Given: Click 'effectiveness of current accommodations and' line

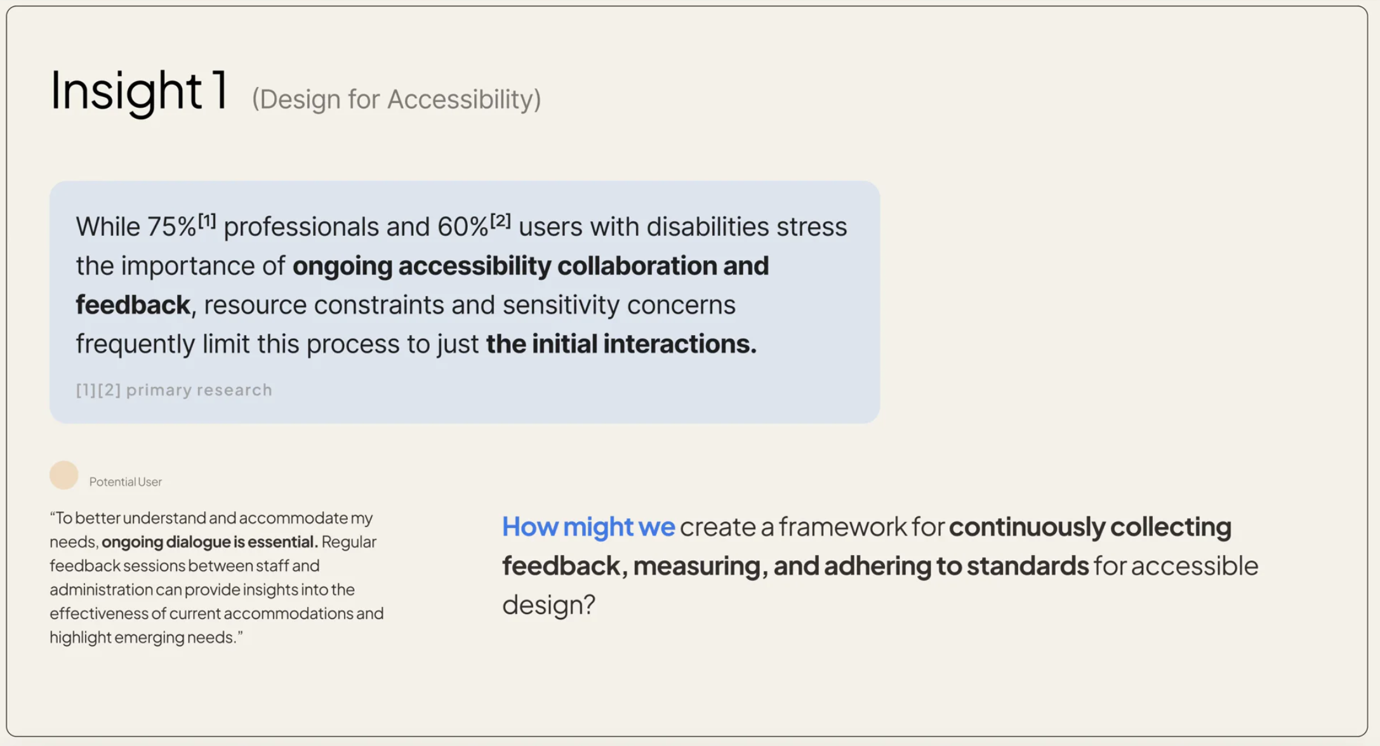Looking at the screenshot, I should pos(216,613).
